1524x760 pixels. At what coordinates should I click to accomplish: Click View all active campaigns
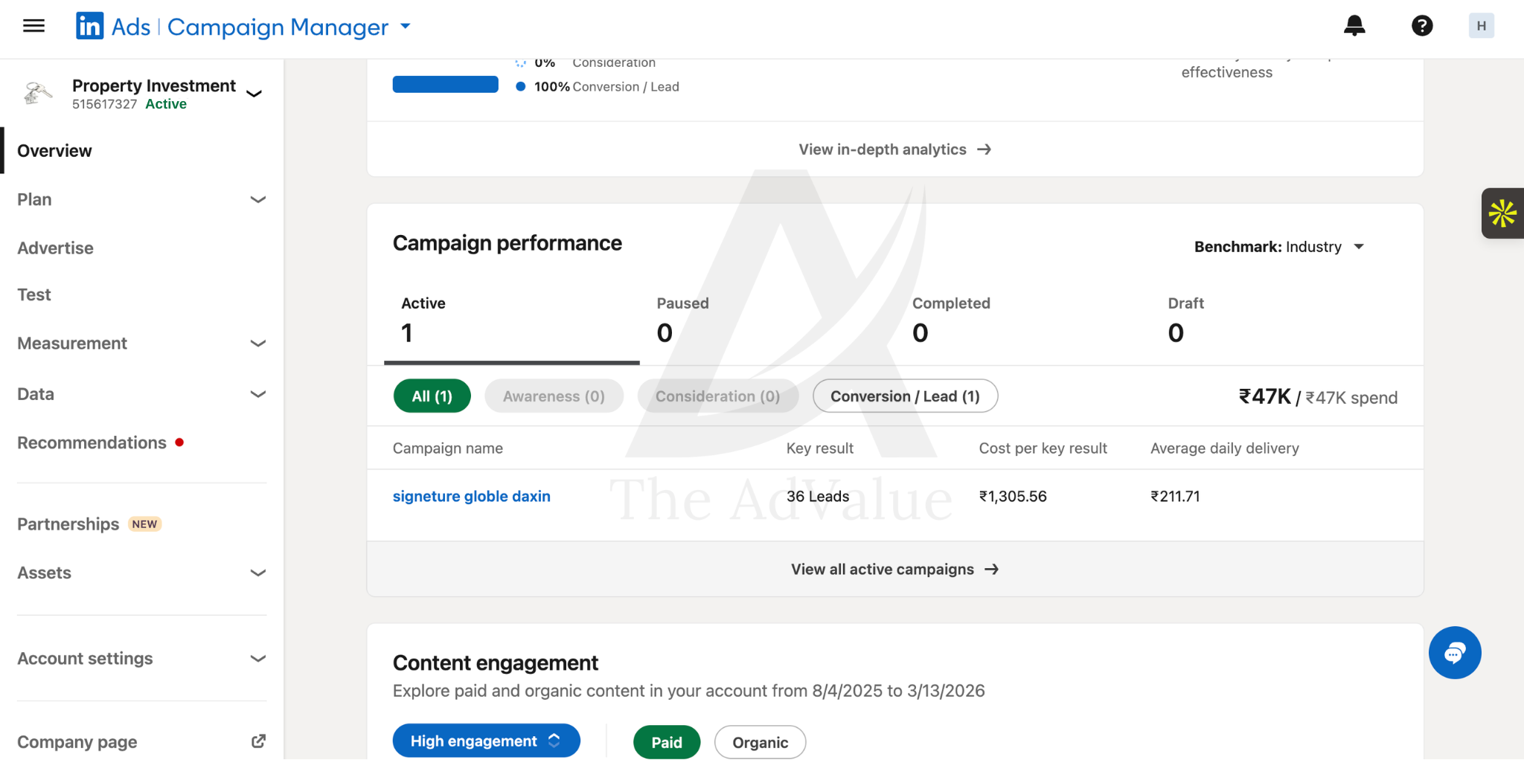[x=895, y=569]
